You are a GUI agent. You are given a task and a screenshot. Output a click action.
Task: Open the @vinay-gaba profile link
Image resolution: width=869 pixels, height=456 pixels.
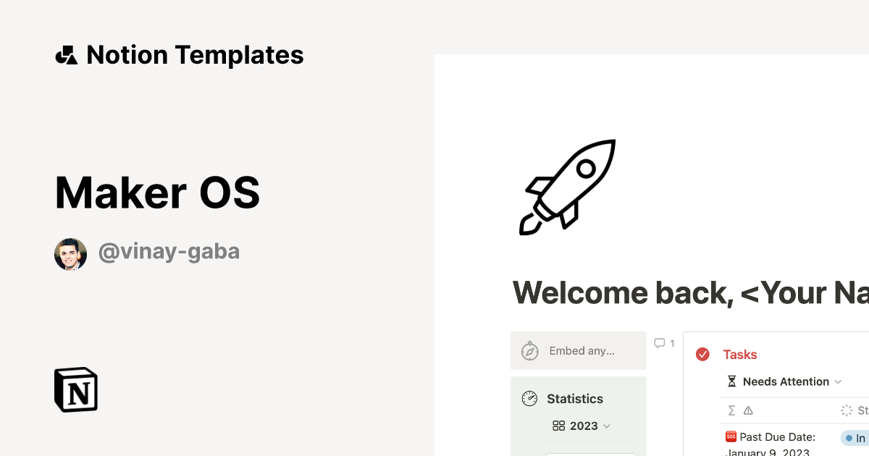(169, 251)
